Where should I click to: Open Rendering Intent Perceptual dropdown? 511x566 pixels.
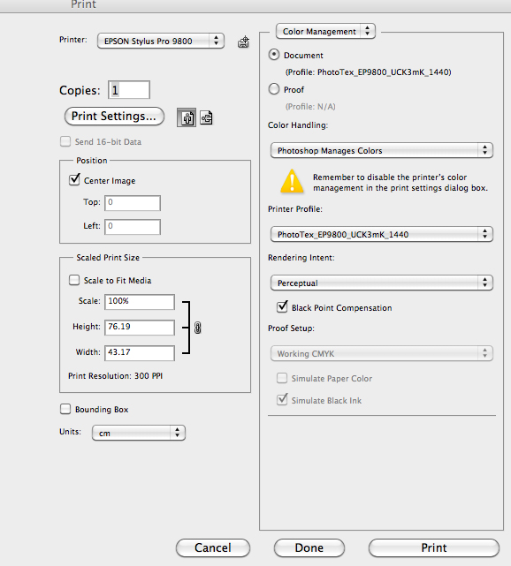pyautogui.click(x=382, y=283)
